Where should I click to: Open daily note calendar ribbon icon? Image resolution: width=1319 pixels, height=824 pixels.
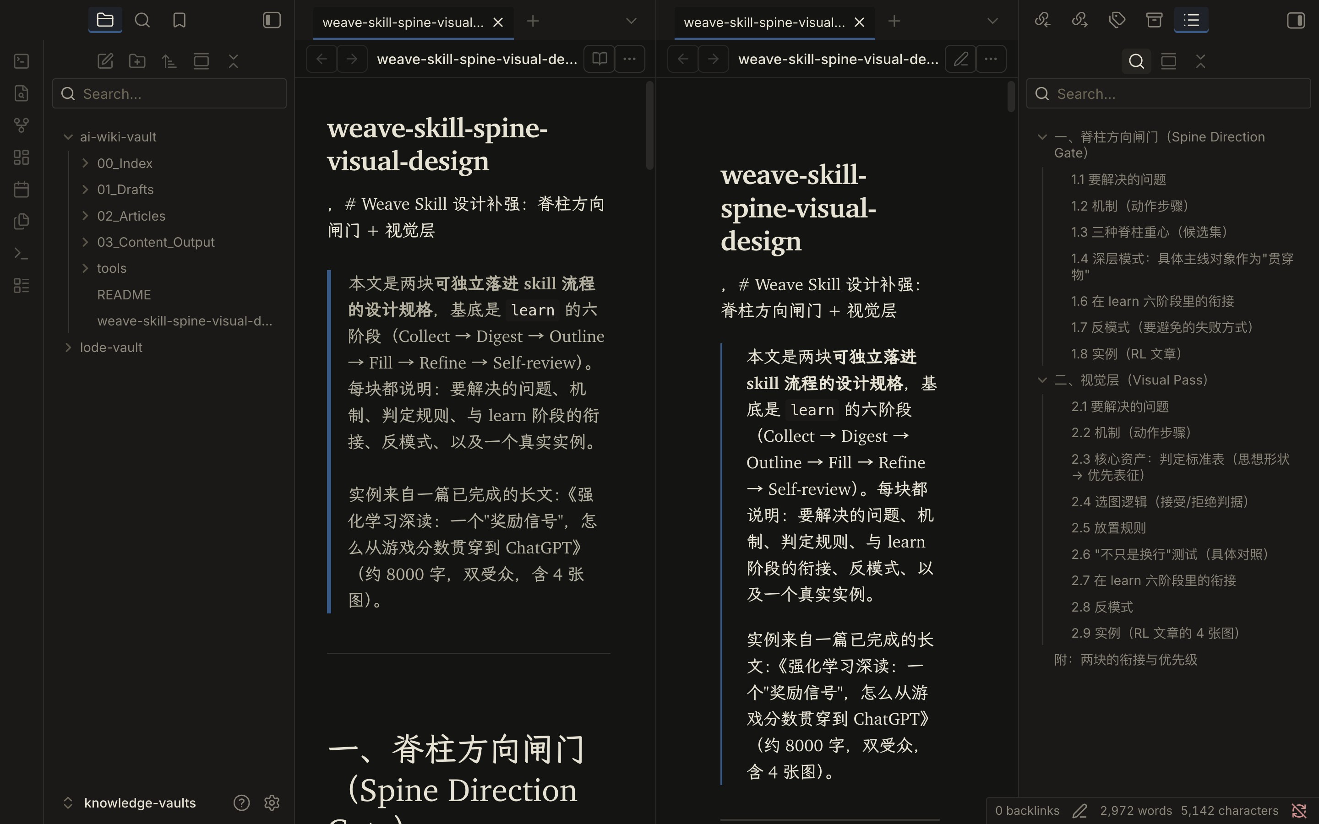21,190
